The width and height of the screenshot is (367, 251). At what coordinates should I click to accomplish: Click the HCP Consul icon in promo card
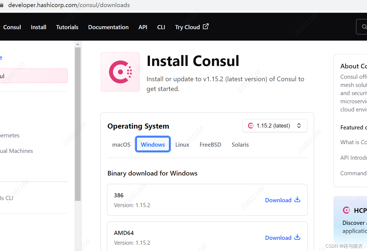[346, 210]
